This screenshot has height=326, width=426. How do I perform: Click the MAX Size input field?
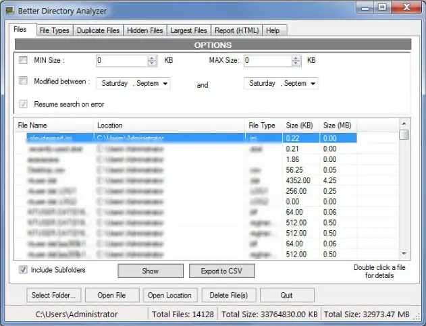click(268, 61)
